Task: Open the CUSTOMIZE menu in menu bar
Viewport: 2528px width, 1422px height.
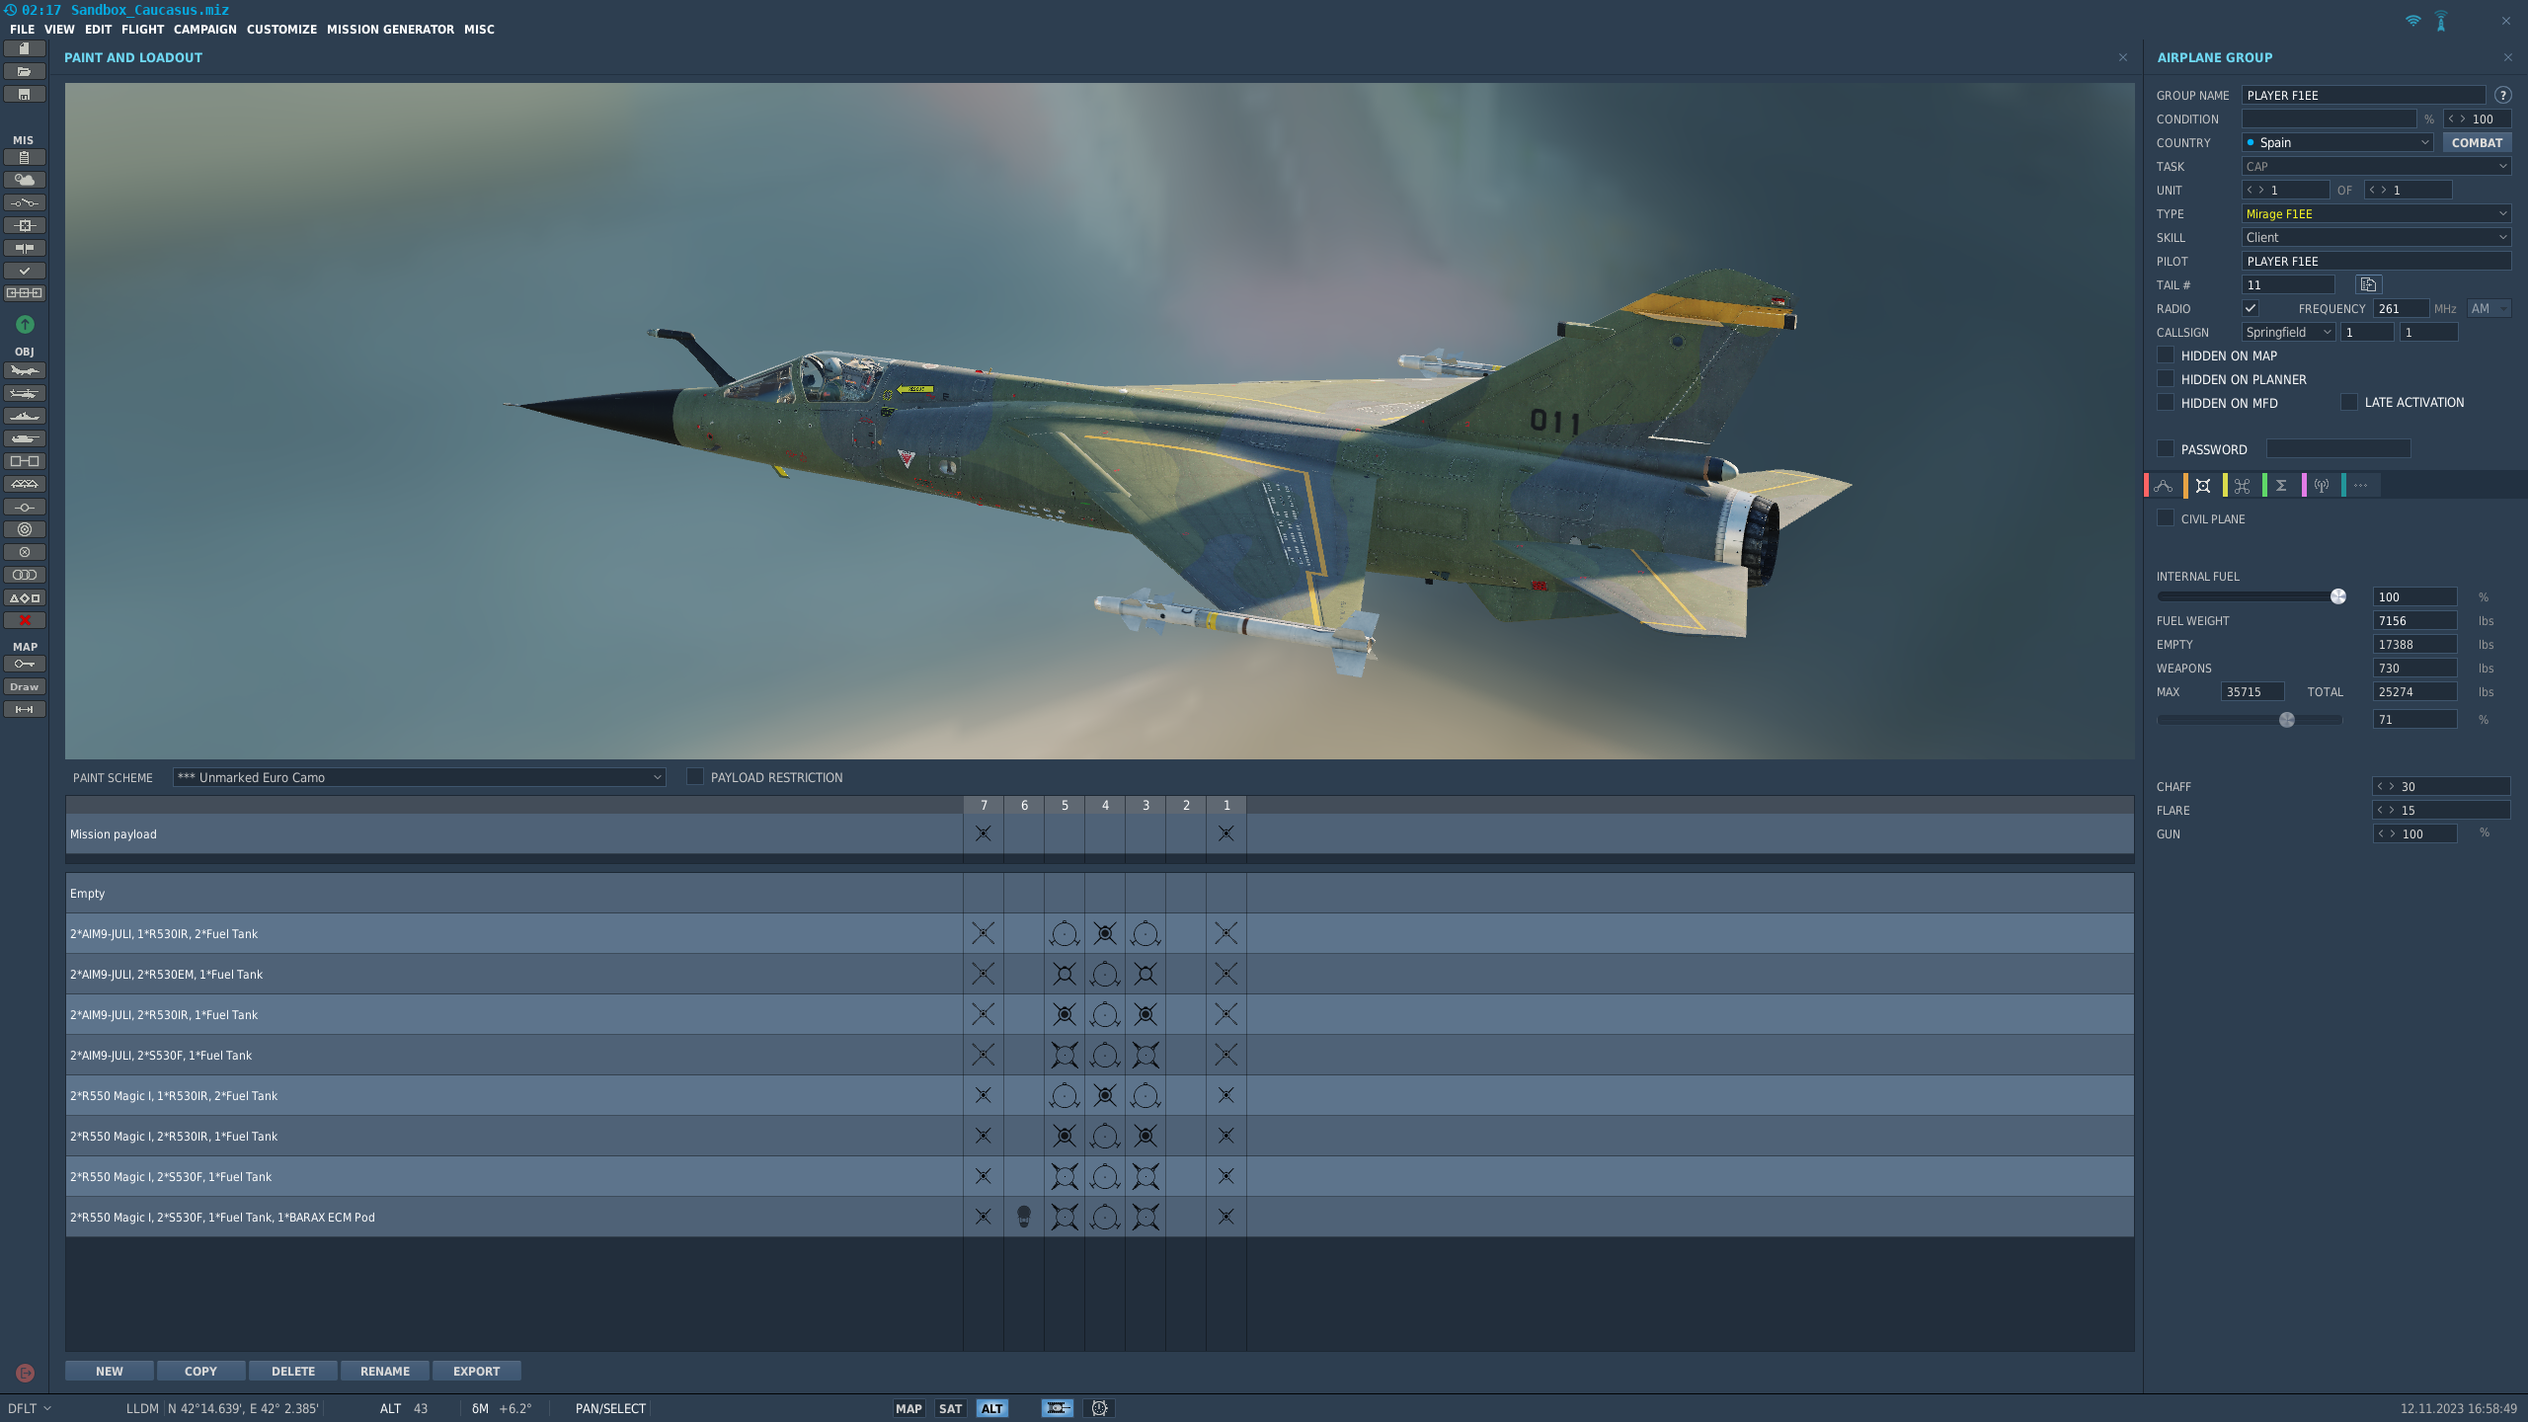Action: [281, 29]
